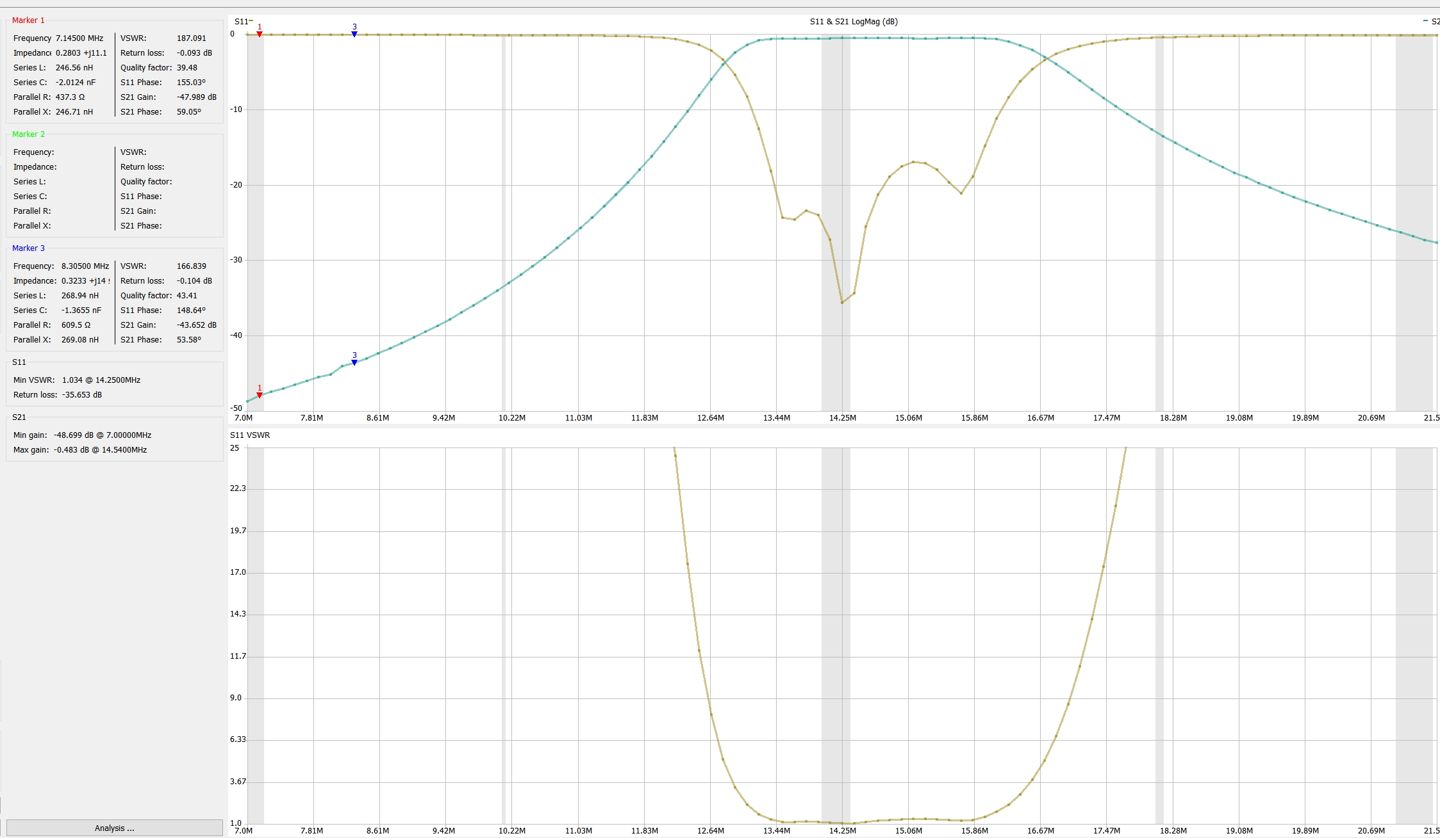The width and height of the screenshot is (1440, 838).
Task: Click 10.22M axis label on LogMag chart
Action: coord(512,418)
